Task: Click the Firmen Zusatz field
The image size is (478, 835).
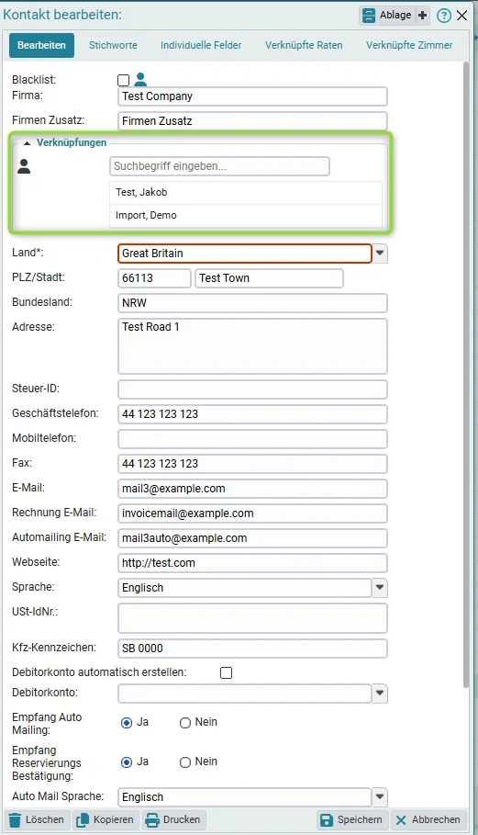Action: [252, 121]
